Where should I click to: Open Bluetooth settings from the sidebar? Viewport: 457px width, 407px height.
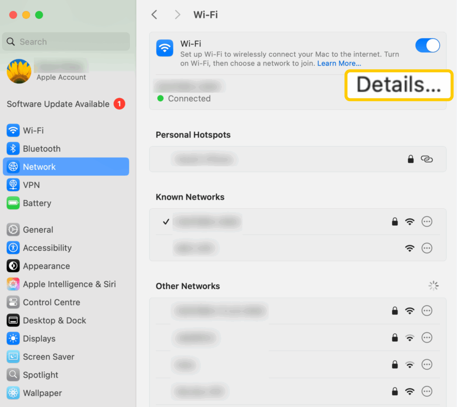(42, 149)
